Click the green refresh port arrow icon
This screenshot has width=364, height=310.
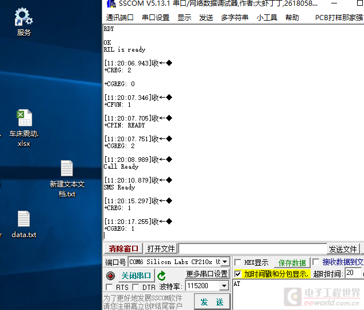coord(161,276)
